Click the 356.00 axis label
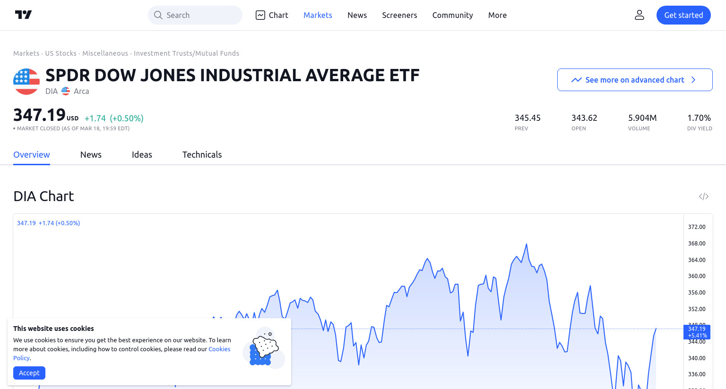This screenshot has width=726, height=389. [697, 293]
